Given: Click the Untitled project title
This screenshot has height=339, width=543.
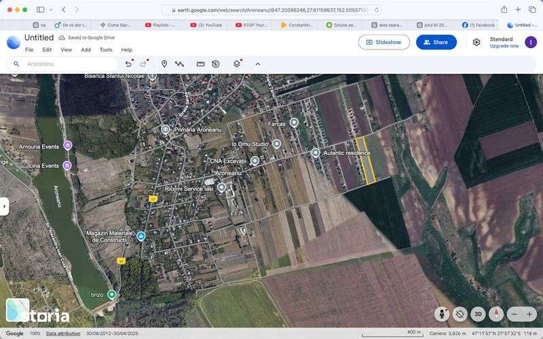Looking at the screenshot, I should tap(39, 37).
